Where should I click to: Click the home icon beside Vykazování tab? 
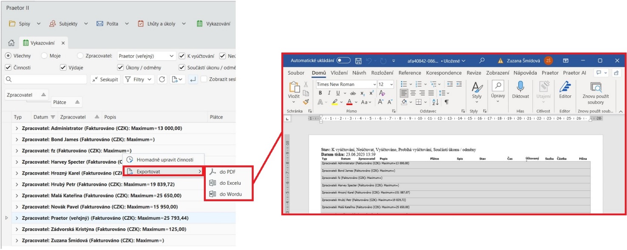pos(11,43)
